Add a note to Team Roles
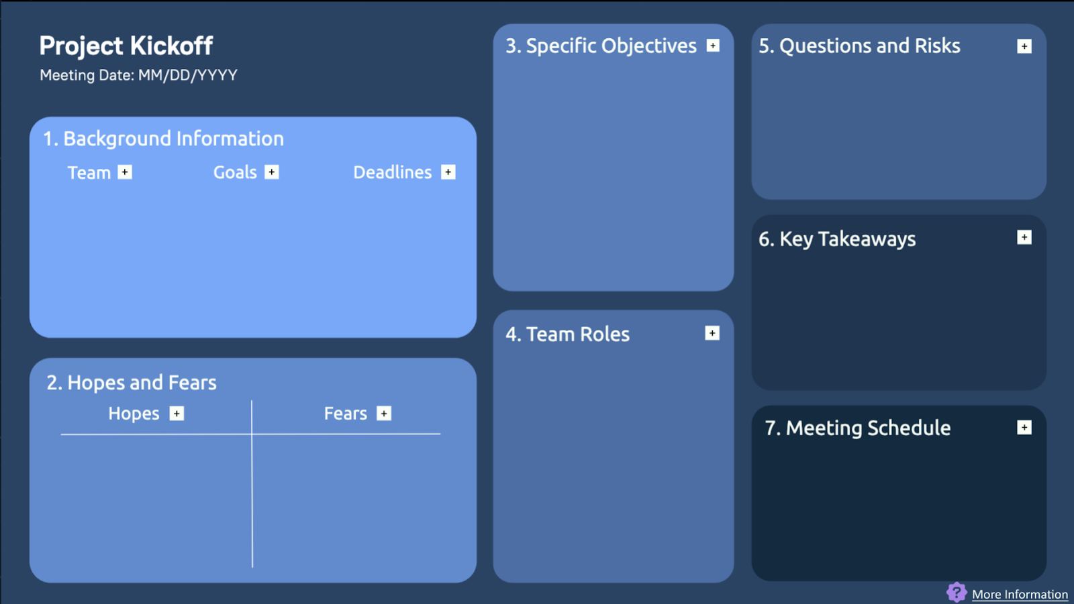Screen dimensions: 1074x604 (x=712, y=333)
